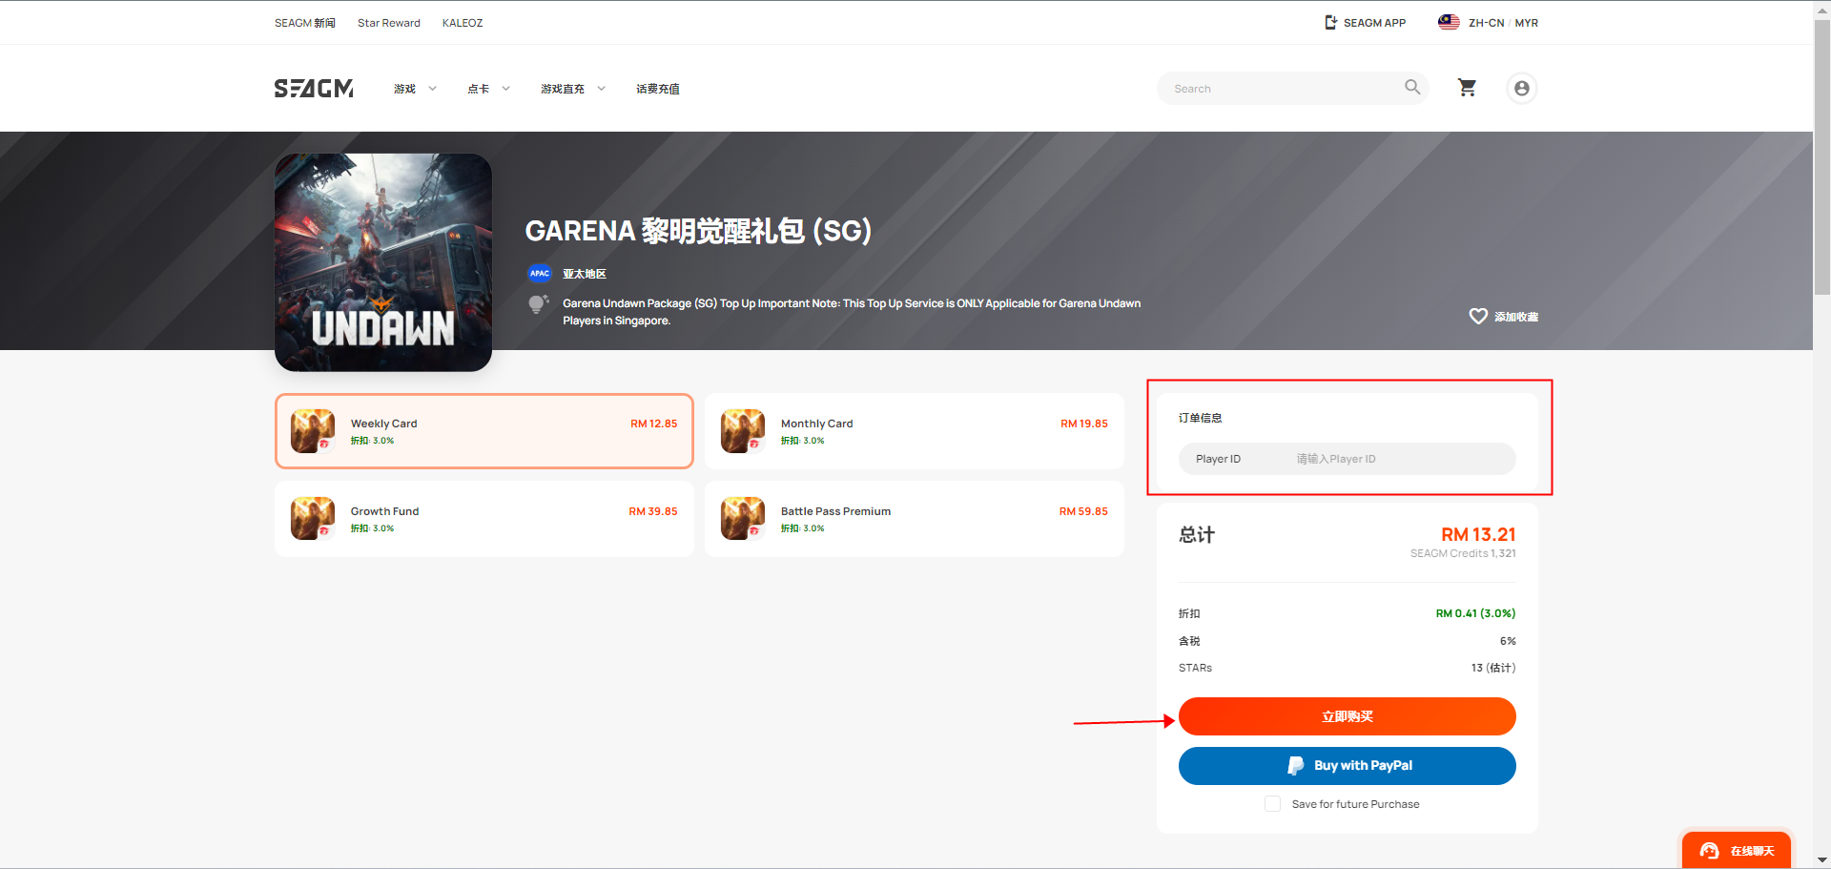Click the APAC region badge
This screenshot has width=1831, height=869.
(x=540, y=273)
